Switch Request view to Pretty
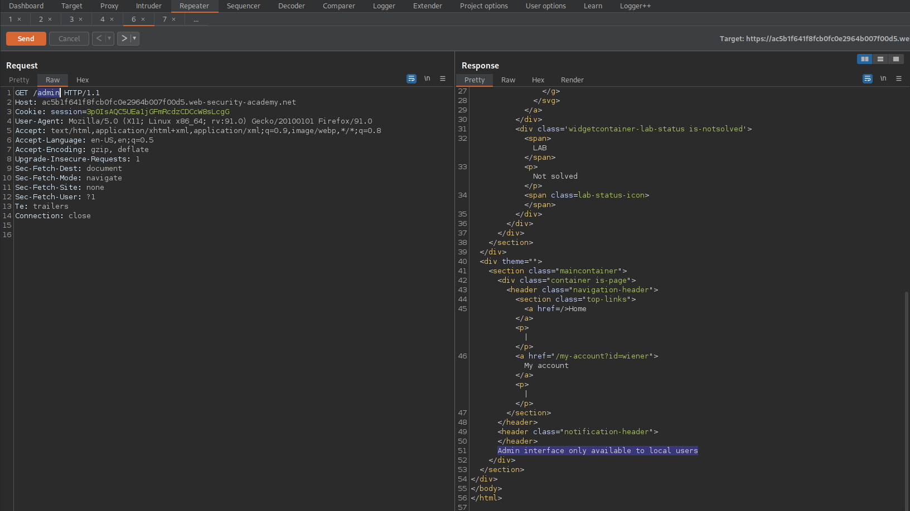This screenshot has height=511, width=910. coord(19,80)
